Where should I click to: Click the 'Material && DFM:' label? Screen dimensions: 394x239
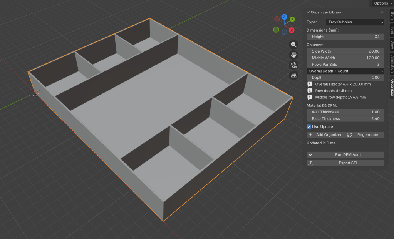[x=322, y=105]
